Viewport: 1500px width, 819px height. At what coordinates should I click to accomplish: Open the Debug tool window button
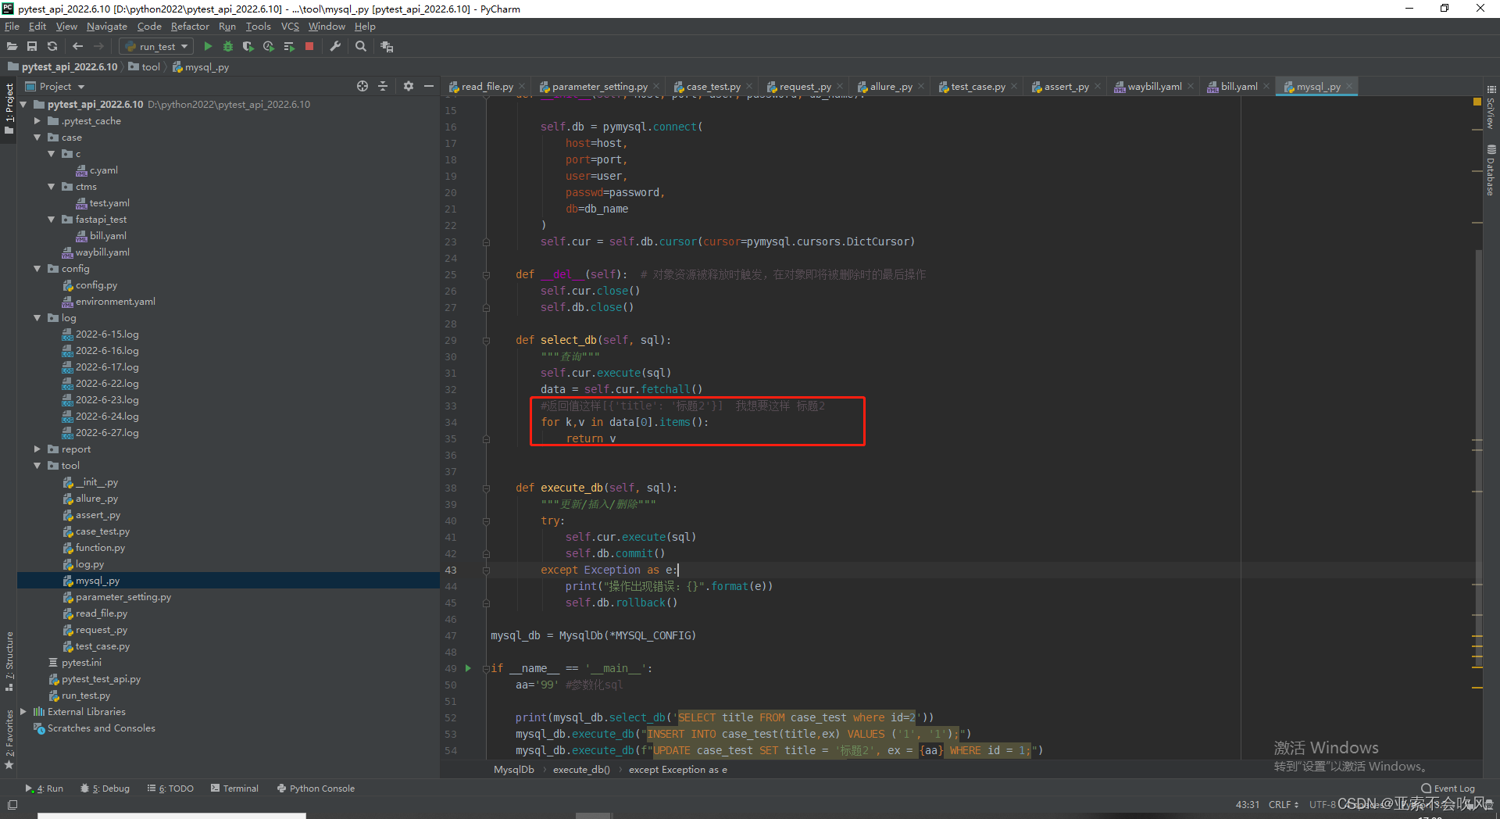(x=105, y=789)
